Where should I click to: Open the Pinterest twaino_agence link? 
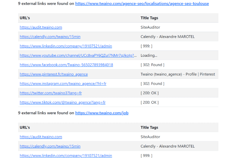pos(54,74)
